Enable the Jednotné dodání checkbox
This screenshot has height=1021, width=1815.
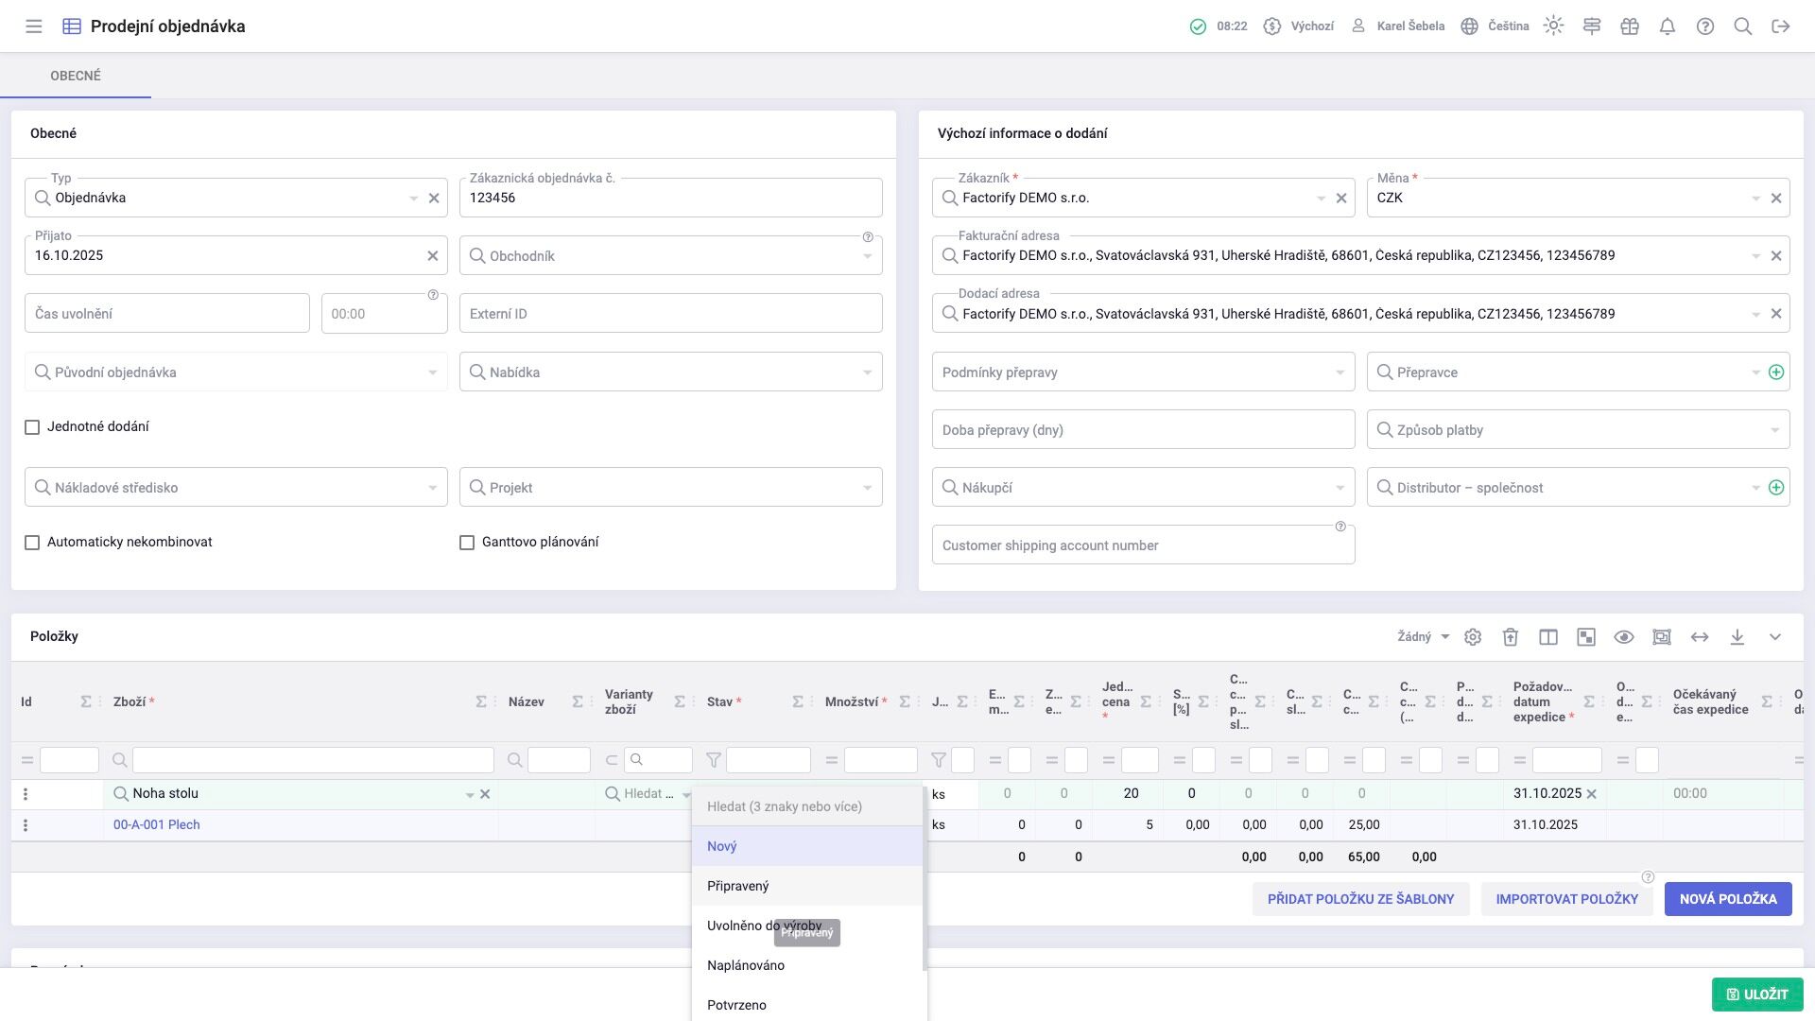pyautogui.click(x=32, y=427)
